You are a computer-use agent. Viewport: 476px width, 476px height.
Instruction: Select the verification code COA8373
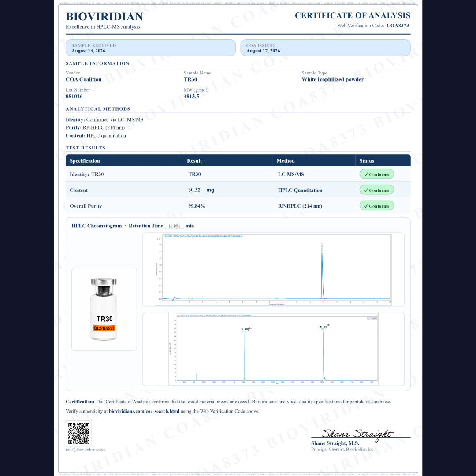pyautogui.click(x=398, y=26)
